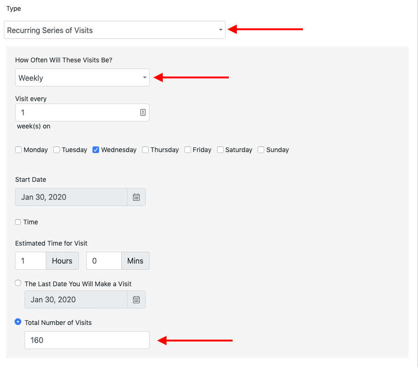Uncheck the Wednesday checkbox
This screenshot has height=367, width=418.
(x=96, y=150)
